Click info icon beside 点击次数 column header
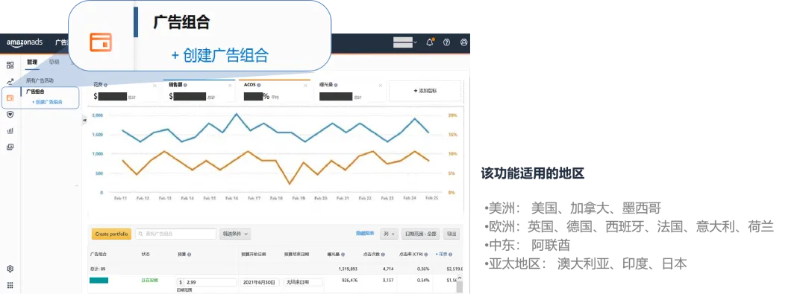The height and width of the screenshot is (294, 806). [x=383, y=255]
